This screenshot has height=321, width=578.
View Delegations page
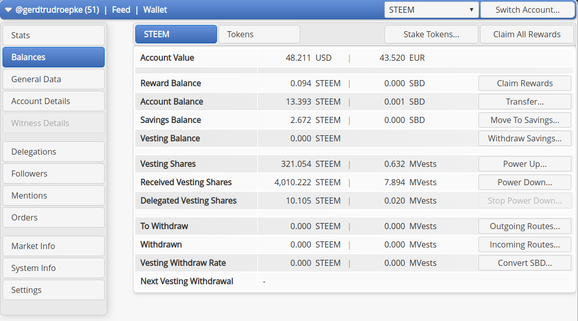click(54, 152)
